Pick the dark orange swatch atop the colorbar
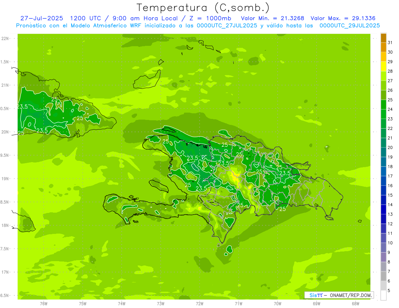 (x=383, y=38)
